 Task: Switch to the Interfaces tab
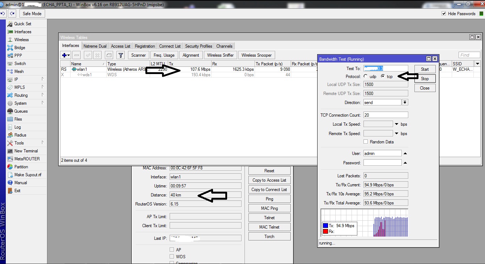coord(71,46)
